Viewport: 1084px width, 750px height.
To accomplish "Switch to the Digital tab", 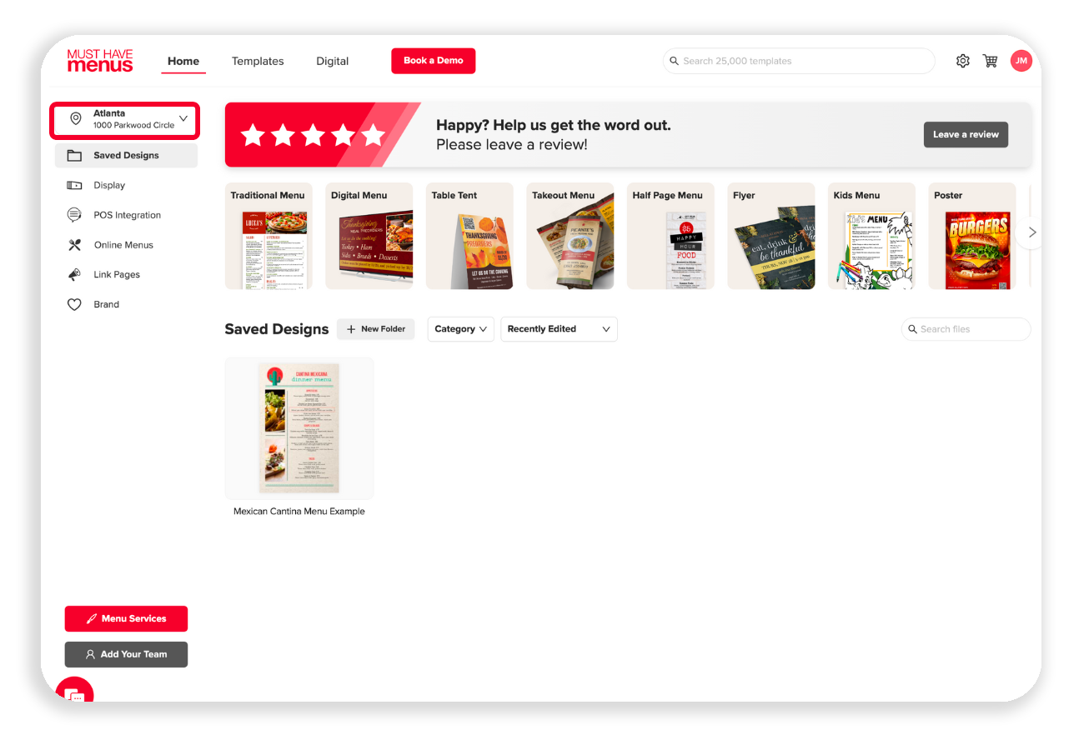I will [332, 61].
